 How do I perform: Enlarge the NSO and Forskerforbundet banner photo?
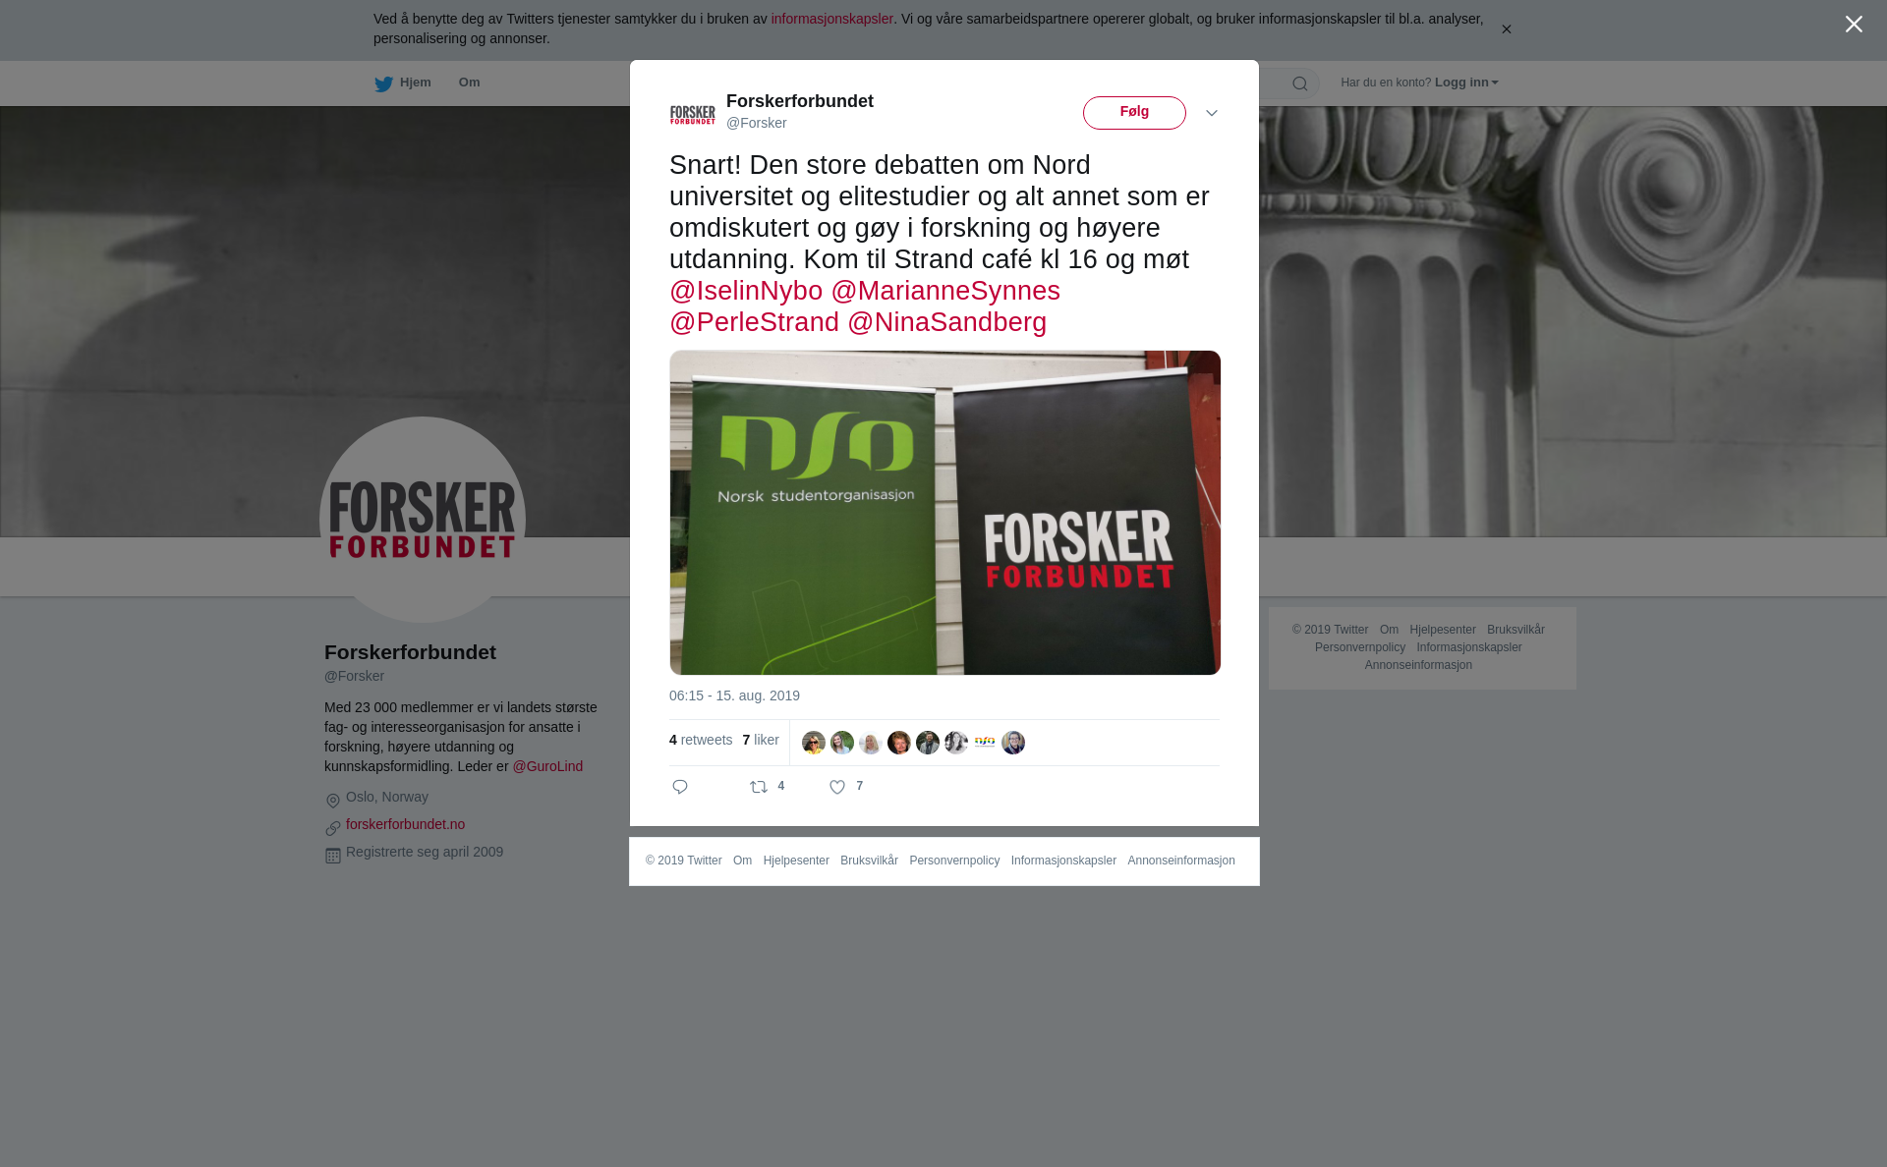[945, 513]
